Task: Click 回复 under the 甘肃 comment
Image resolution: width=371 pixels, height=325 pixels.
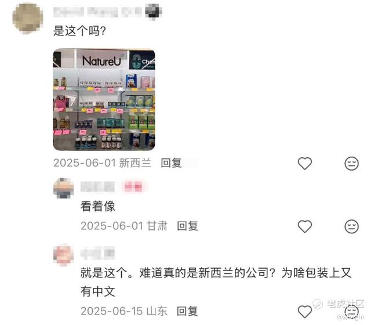Action: (x=187, y=226)
